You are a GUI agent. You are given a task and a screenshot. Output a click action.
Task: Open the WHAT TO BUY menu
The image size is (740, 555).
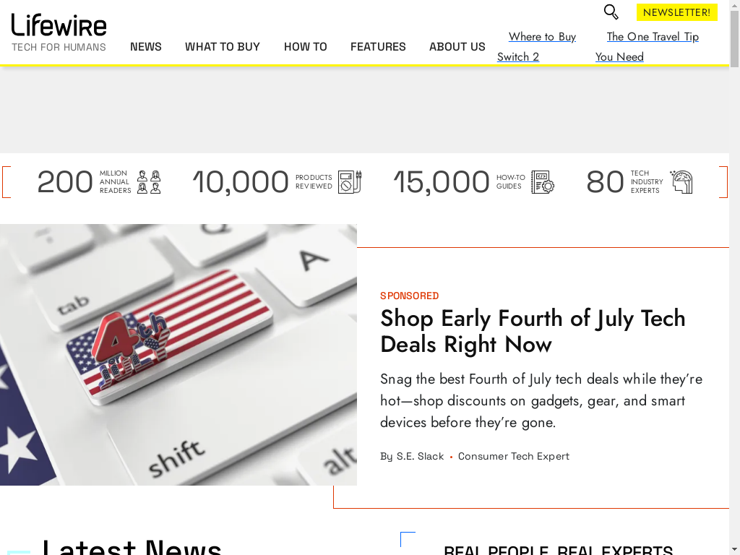pyautogui.click(x=223, y=47)
